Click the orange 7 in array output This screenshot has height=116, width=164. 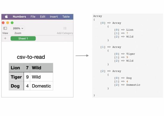127,33
